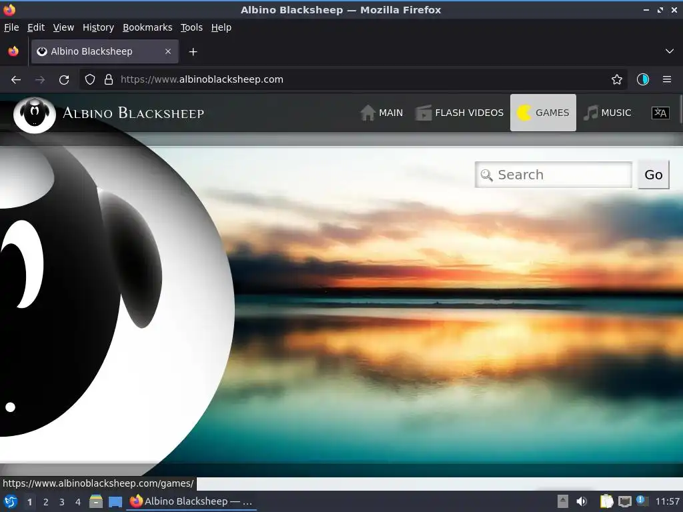Click the network monitor tray icon
683x512 pixels.
tap(624, 501)
